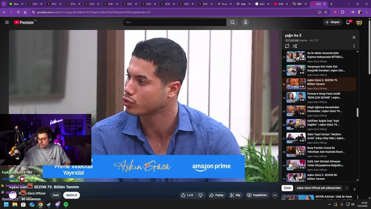Bookmark this page with star icon
371x209 pixels.
[326, 12]
